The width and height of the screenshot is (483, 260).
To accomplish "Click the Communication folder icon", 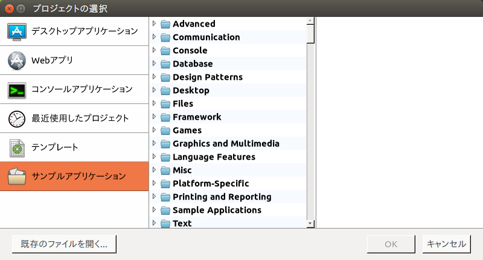I will [x=165, y=37].
